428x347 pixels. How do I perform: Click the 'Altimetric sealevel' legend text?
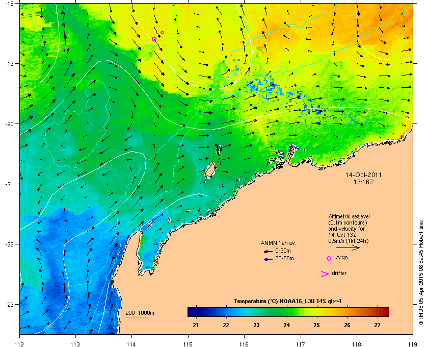pos(349,216)
